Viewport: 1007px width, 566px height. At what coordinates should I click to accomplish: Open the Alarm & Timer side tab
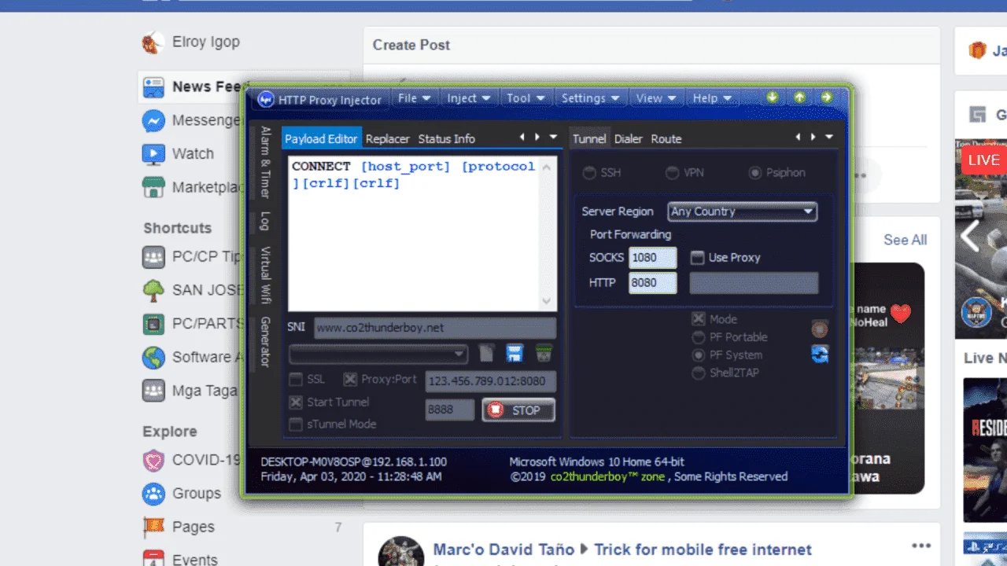[x=265, y=162]
